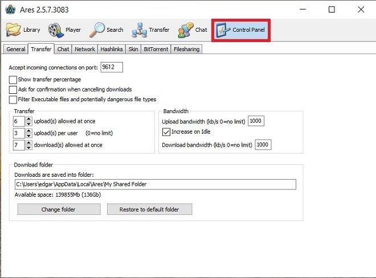Click 'Downloads are saved into folder:' label
Viewport: 376px width, 278px height.
coord(54,175)
